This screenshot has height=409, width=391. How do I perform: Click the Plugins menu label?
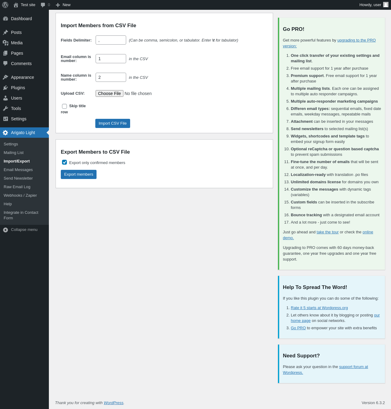(18, 88)
